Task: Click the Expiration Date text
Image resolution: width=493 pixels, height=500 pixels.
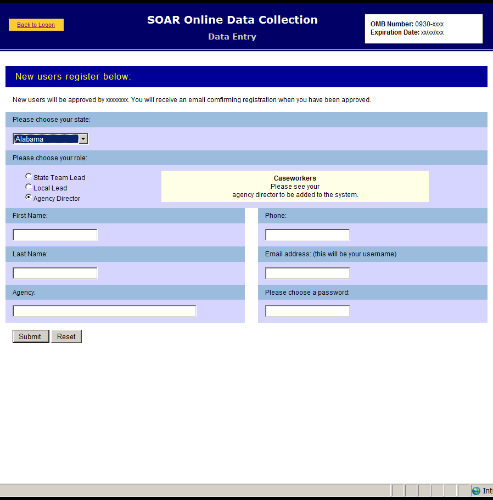Action: coord(407,32)
